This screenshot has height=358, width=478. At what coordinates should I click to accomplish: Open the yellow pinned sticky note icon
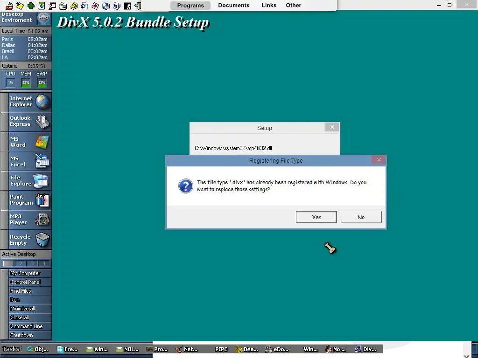tap(20, 6)
